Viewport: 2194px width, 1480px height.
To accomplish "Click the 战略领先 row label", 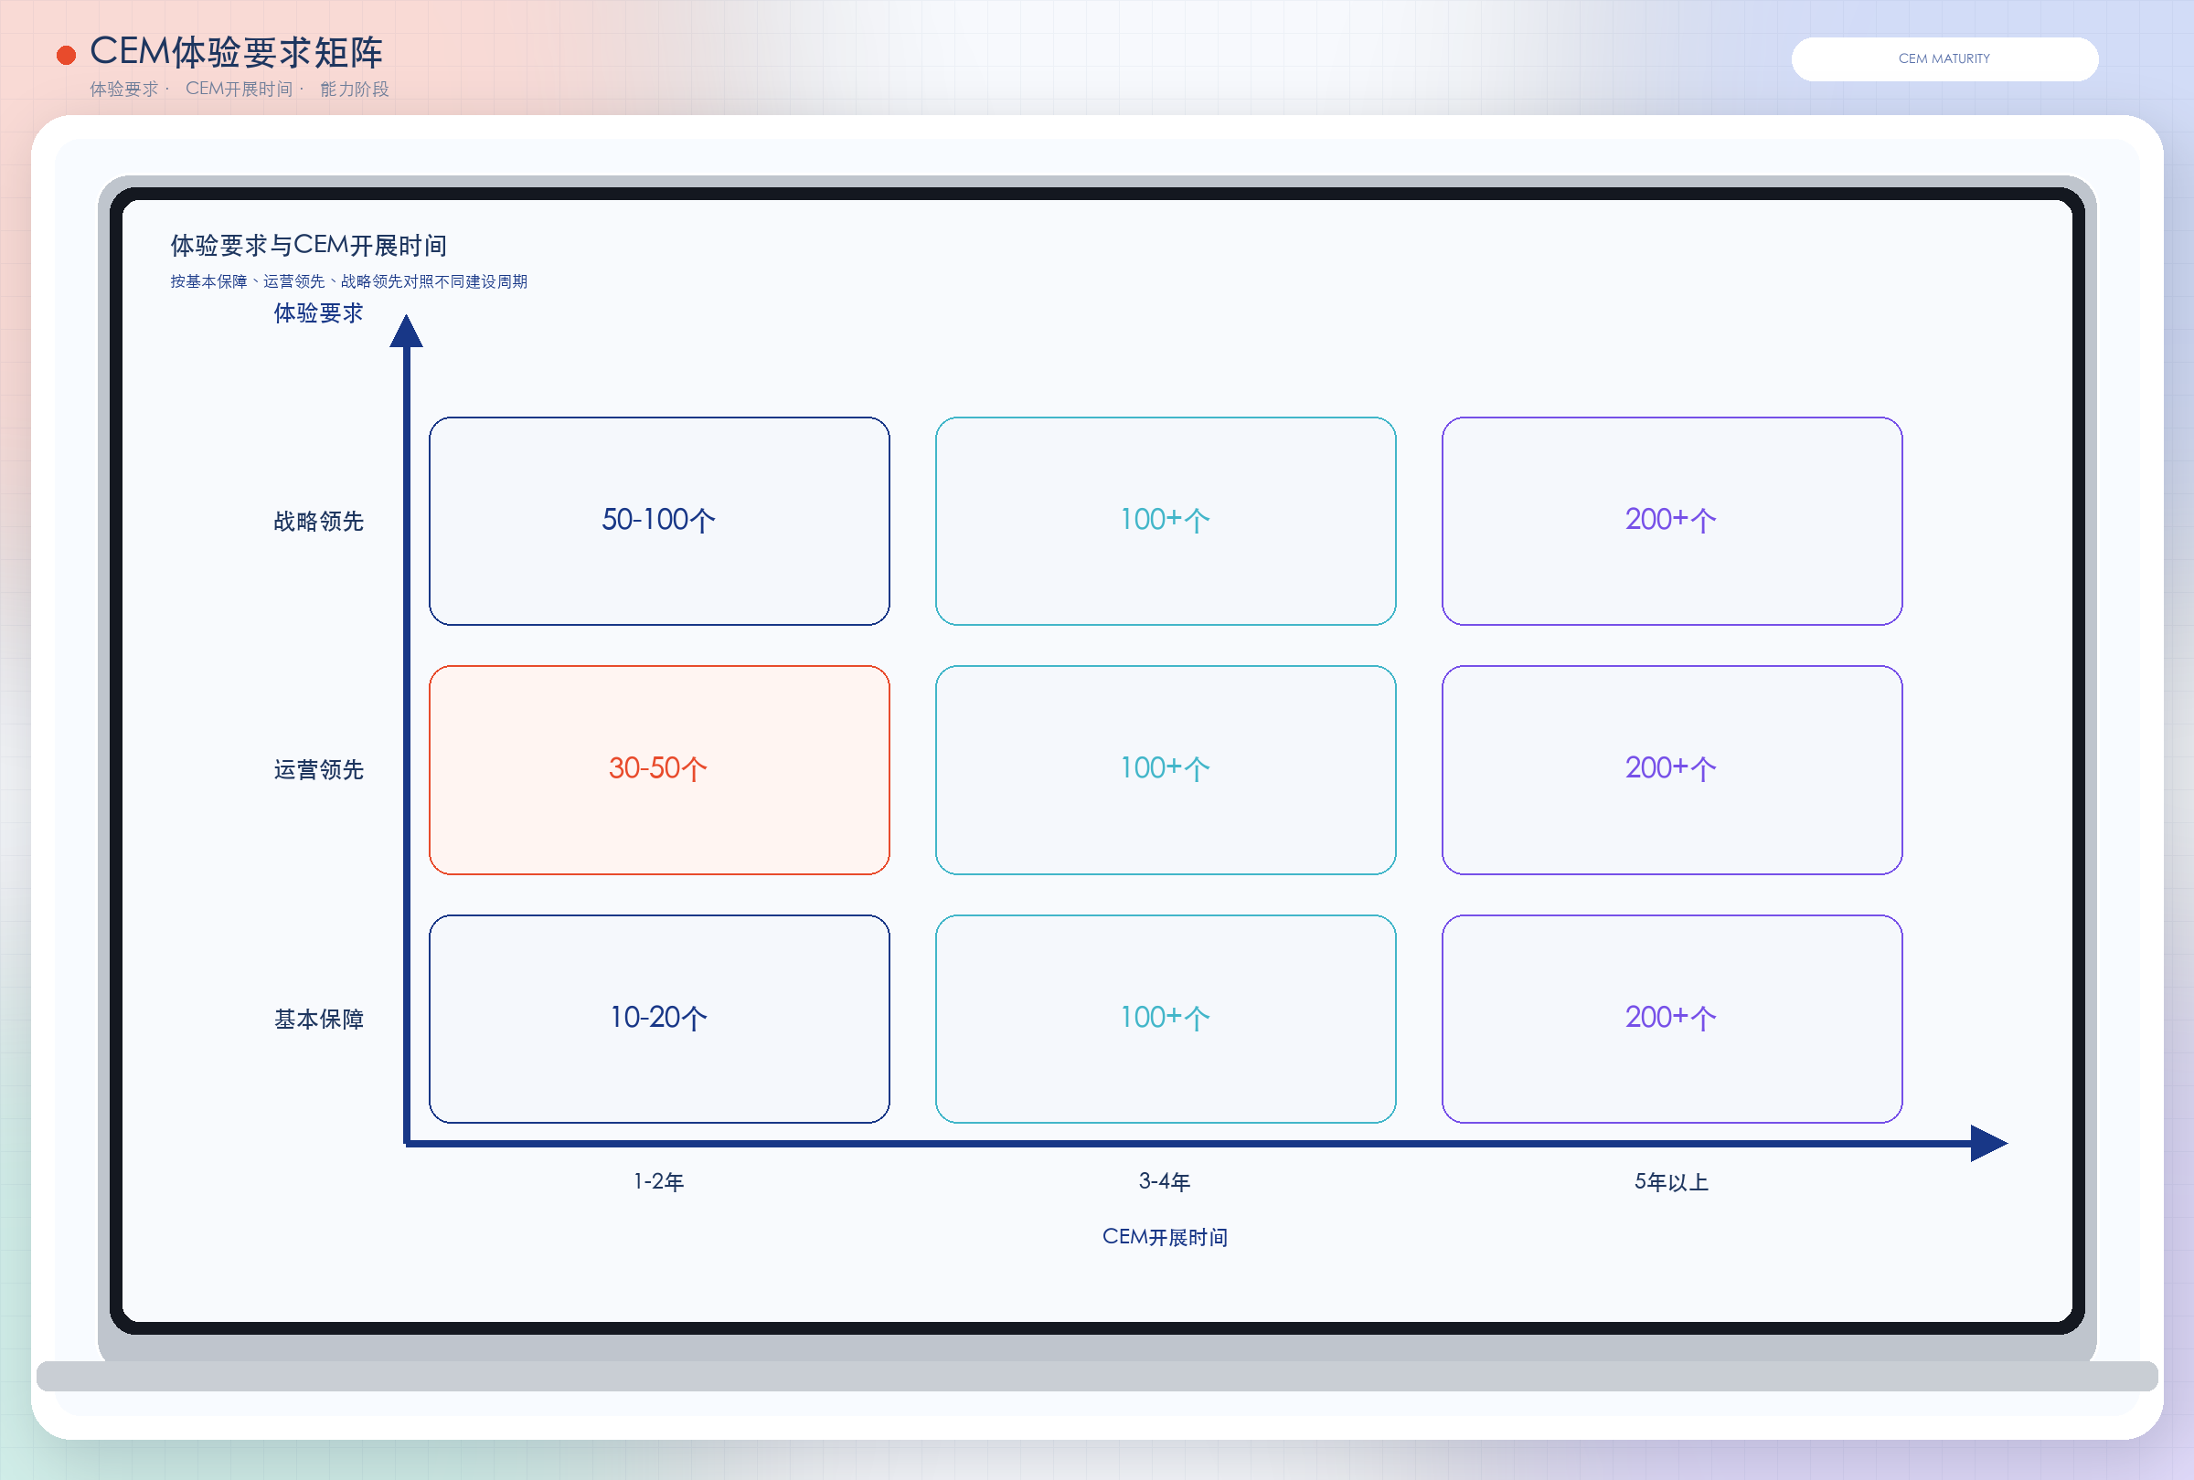I will [318, 522].
